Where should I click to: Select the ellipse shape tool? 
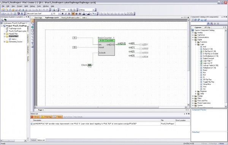point(32,33)
